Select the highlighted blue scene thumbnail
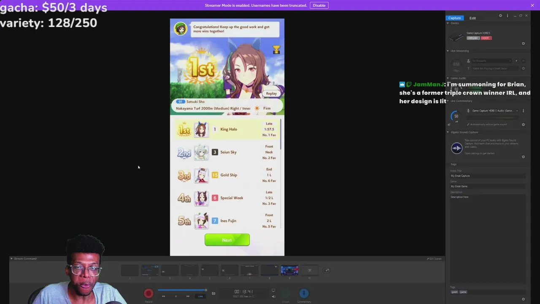 (x=289, y=270)
